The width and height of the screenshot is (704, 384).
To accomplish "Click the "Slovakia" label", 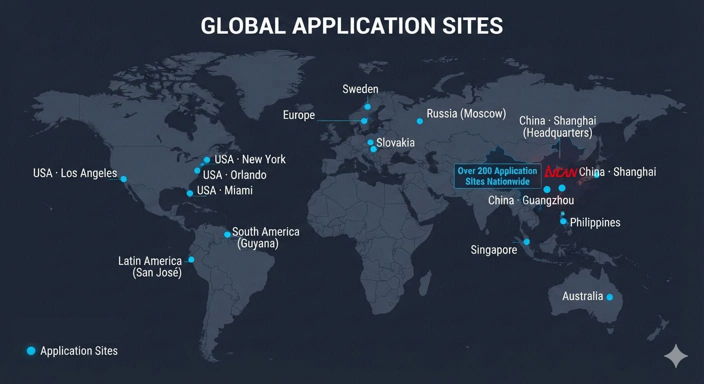I will 395,142.
